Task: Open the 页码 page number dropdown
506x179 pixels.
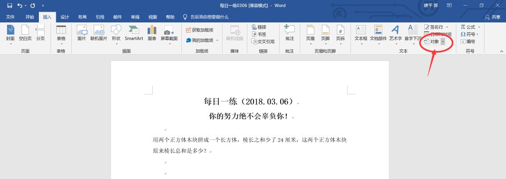Action: click(341, 35)
